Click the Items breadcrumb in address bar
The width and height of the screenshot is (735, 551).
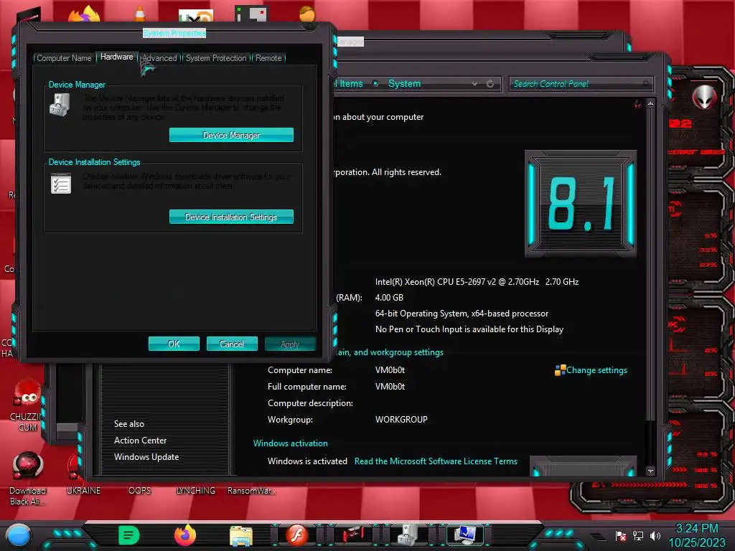click(x=351, y=83)
